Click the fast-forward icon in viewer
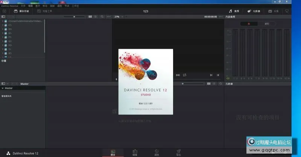The height and width of the screenshot is (157, 301). tap(178, 75)
